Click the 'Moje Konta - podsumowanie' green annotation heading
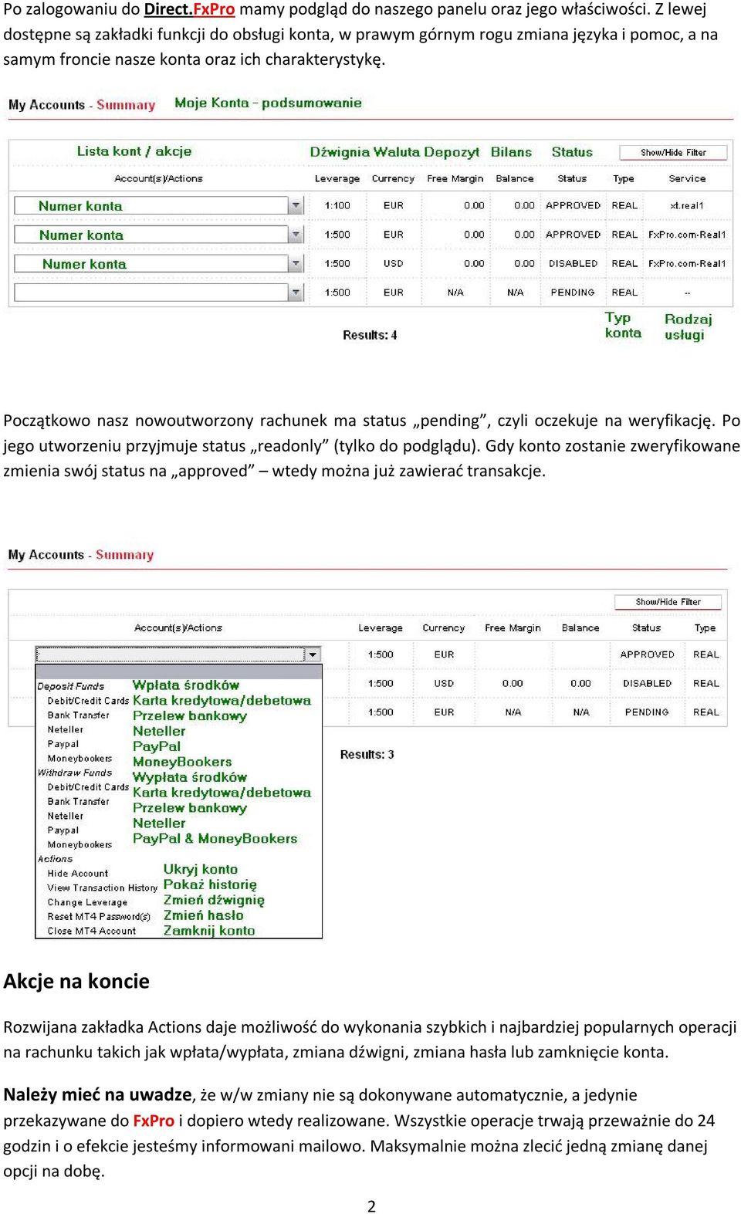Screen dimensions: 741x1214 click(x=268, y=103)
